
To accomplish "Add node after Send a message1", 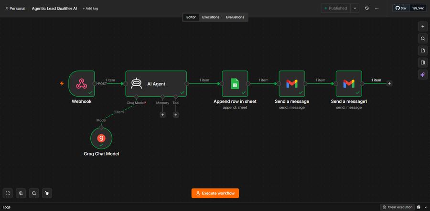I will [389, 84].
